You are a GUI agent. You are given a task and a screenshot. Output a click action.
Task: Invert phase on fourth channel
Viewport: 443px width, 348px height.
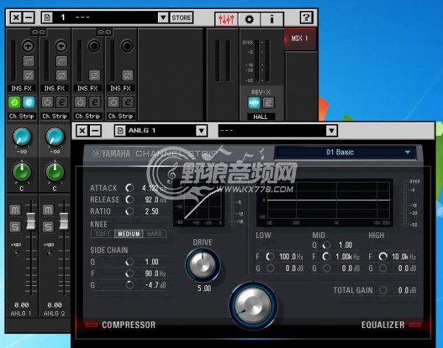tap(128, 75)
